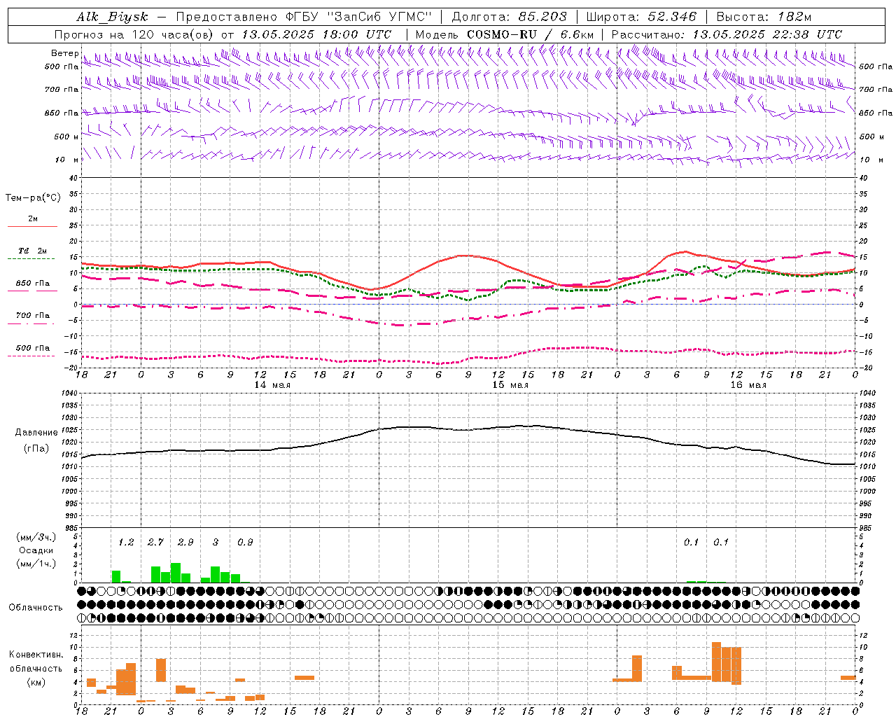Click the 2.9 precipitation total value

click(185, 543)
